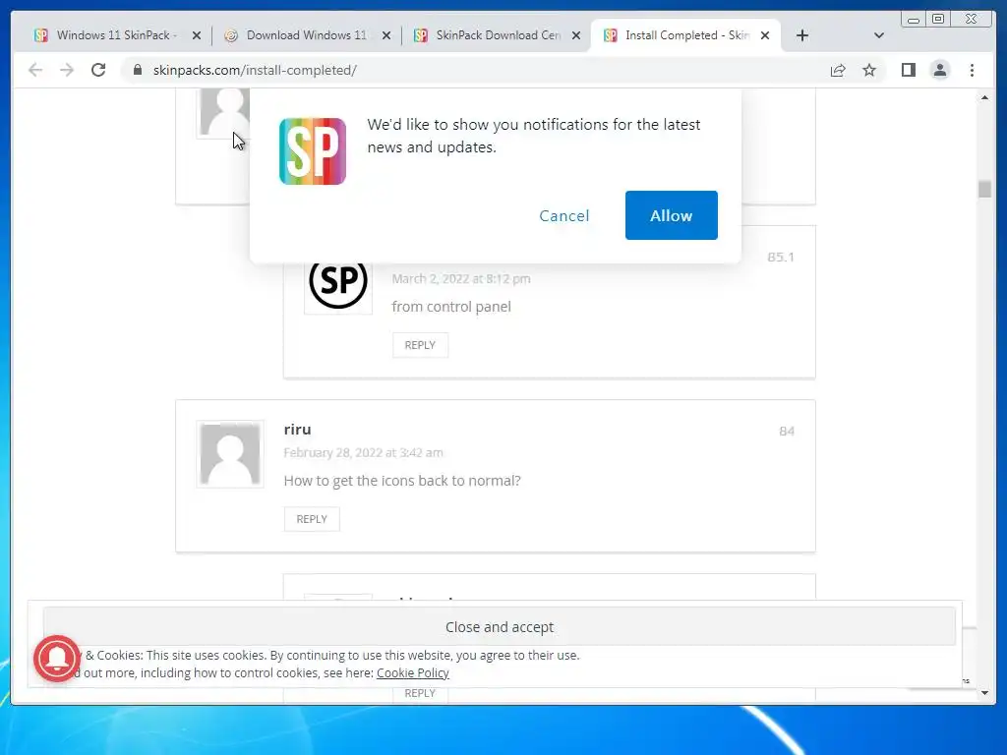This screenshot has height=755, width=1007.
Task: Click the page scrollbar up arrow
Action: pos(984,97)
